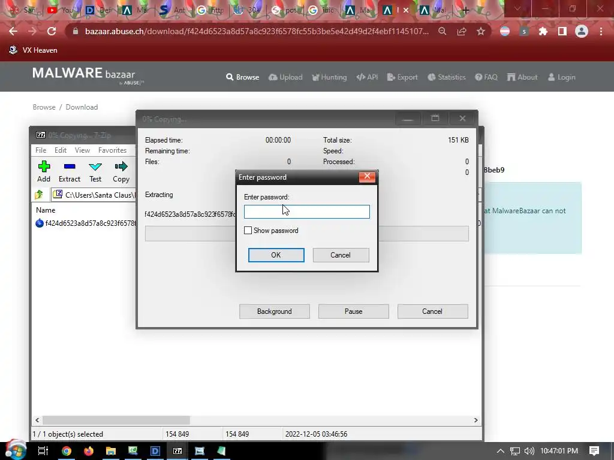
Task: Click the Browse breadcrumb link
Action: pos(44,107)
